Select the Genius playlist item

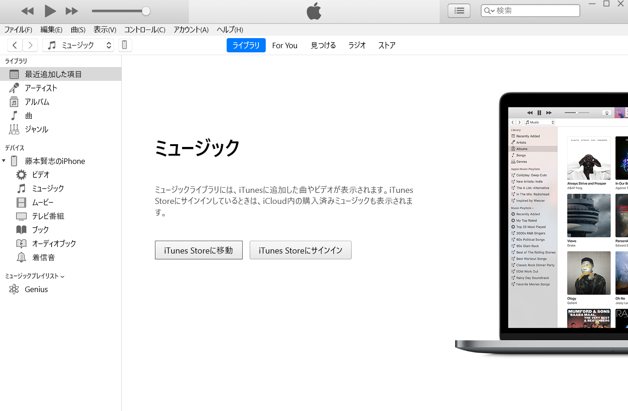(x=61, y=289)
